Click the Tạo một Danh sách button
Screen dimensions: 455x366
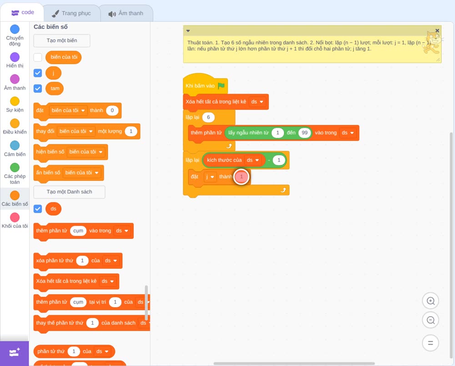pyautogui.click(x=69, y=192)
